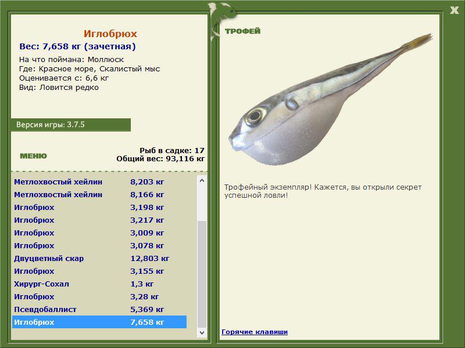465x348 pixels.
Task: Select Псевдобаллист 5,369 кг row
Action: (99, 309)
